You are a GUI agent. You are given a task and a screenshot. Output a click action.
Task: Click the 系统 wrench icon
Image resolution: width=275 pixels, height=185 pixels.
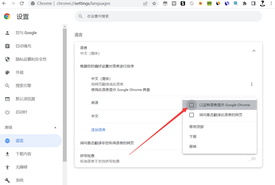[x=8, y=180]
